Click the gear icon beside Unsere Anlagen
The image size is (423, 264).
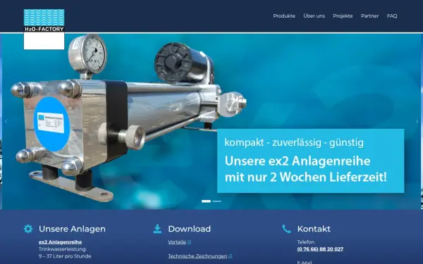[28, 229]
